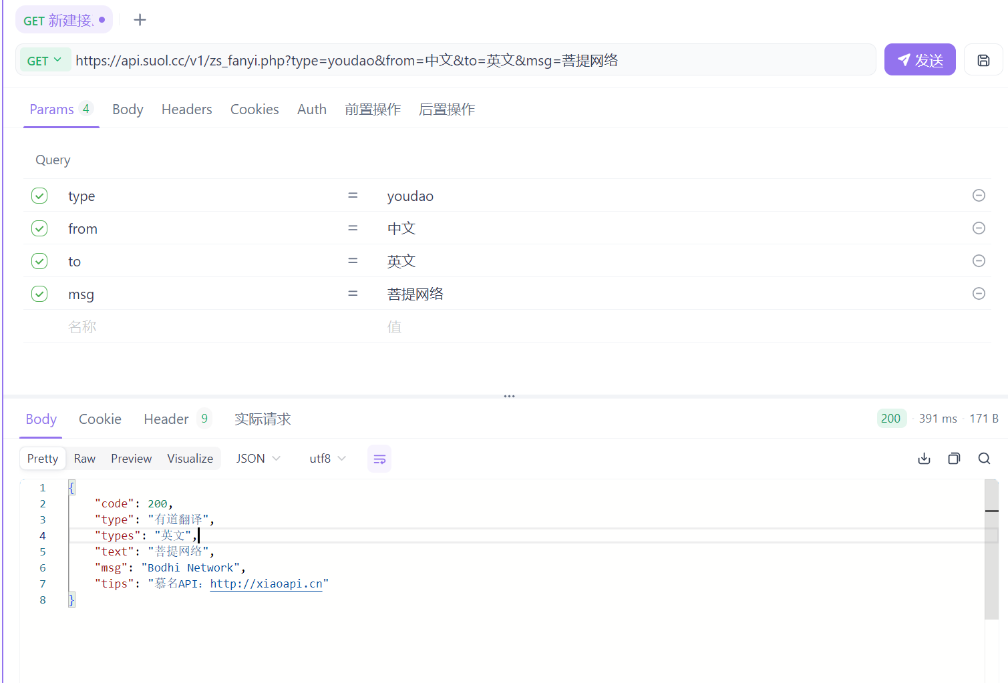Disable the to parameter checkbox
Viewport: 1008px width, 683px height.
39,261
